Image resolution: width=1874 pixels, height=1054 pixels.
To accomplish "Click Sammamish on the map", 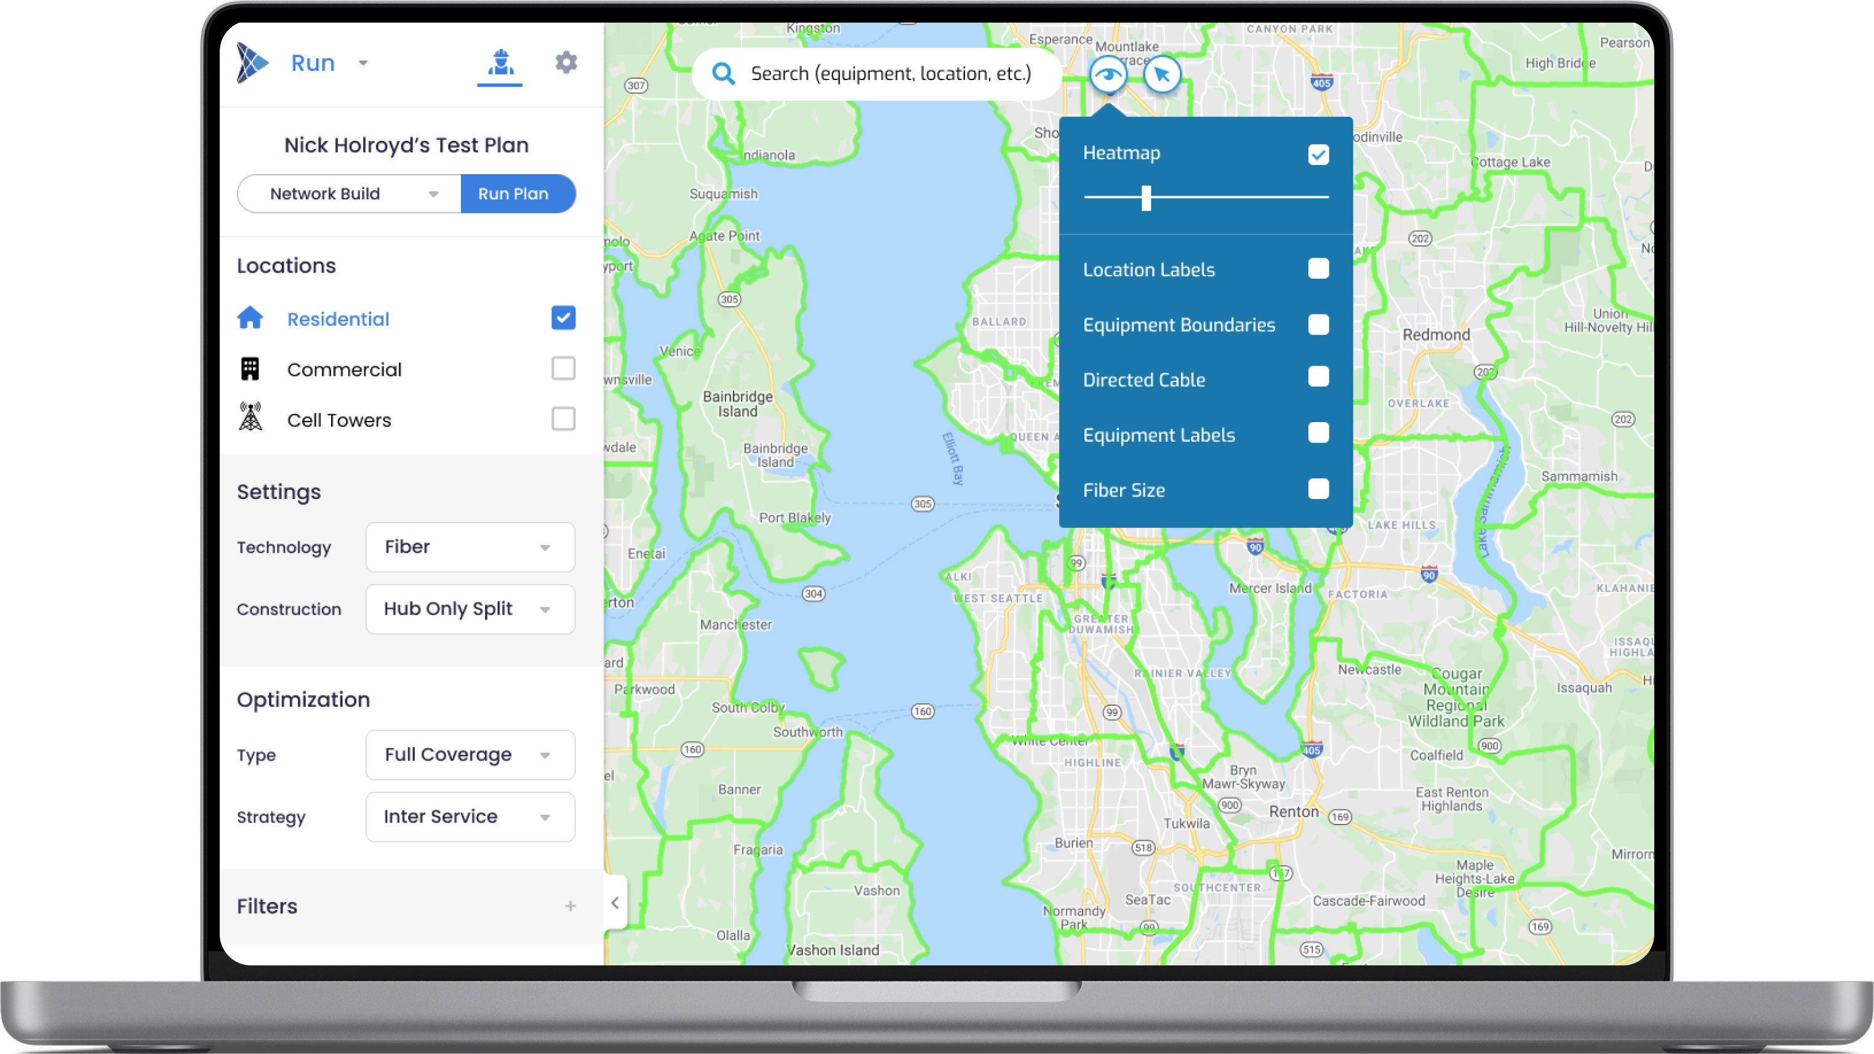I will coord(1579,476).
